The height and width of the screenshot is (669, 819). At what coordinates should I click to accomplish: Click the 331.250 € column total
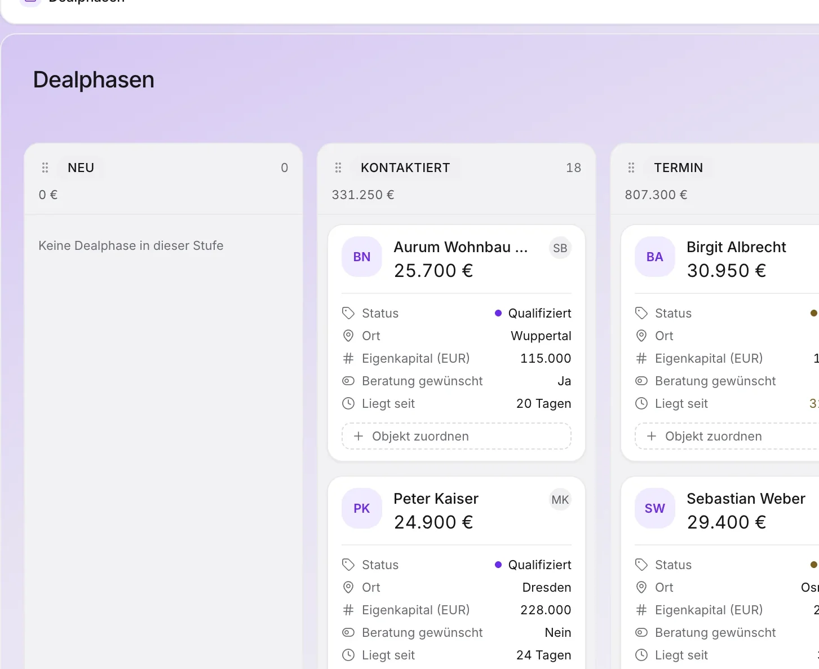(363, 195)
